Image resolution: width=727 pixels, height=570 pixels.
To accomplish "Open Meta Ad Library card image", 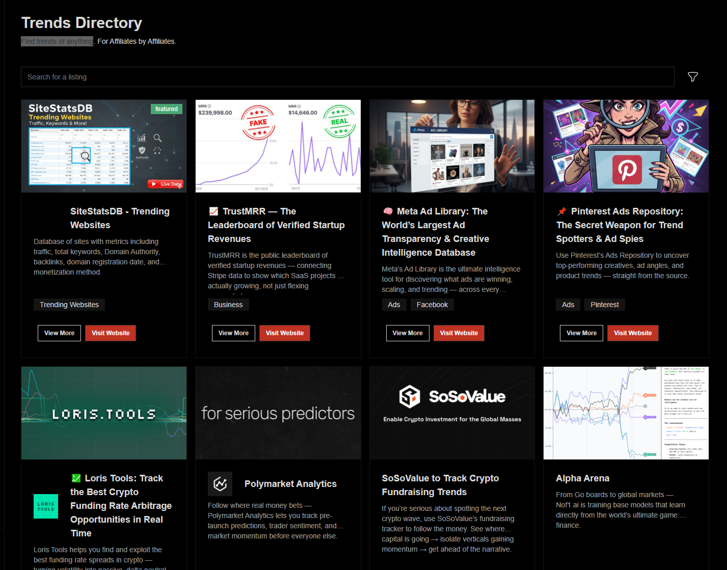I will (x=452, y=146).
